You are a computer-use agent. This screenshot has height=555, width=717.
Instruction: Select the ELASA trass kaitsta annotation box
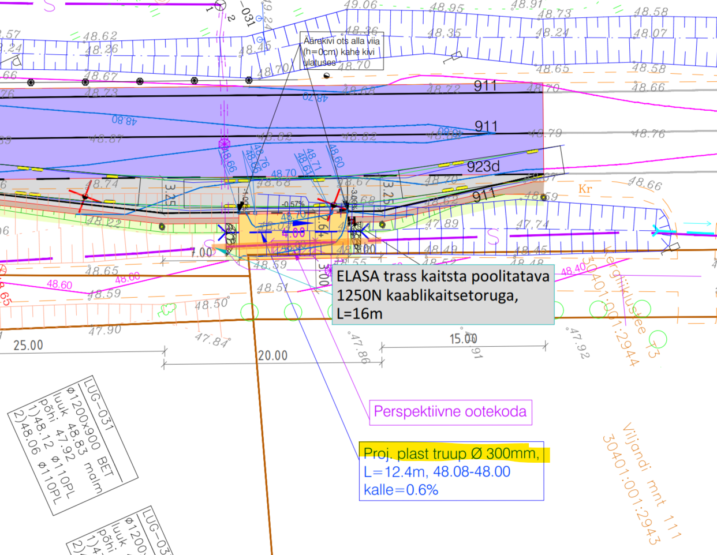[443, 295]
